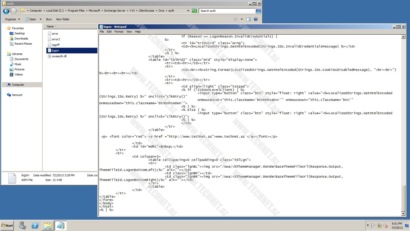The image size is (410, 231).
Task: Show hidden system tray icons
Action: tap(368, 225)
